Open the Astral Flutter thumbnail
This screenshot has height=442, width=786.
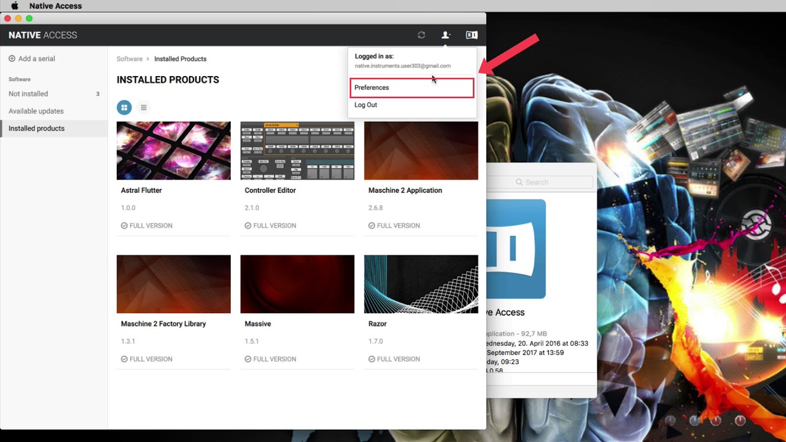174,150
